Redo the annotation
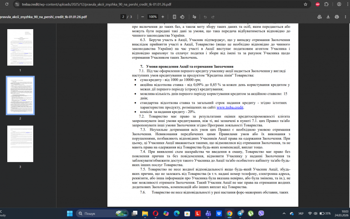 pyautogui.click(x=213, y=17)
